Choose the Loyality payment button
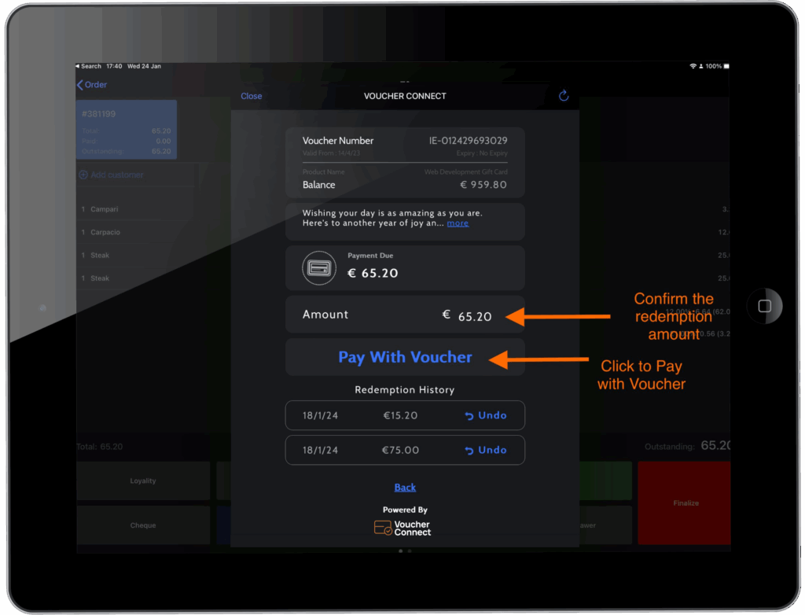 pos(143,481)
